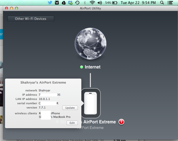Select the popover title Shahryar's AirPort Extreme
The width and height of the screenshot is (178, 141).
[43, 82]
